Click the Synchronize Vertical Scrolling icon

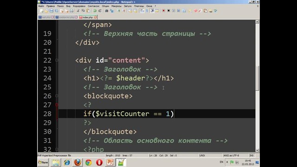[x=130, y=11]
